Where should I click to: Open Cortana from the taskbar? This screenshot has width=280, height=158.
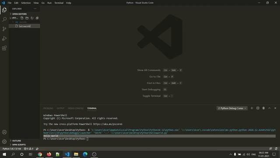pos(22,154)
